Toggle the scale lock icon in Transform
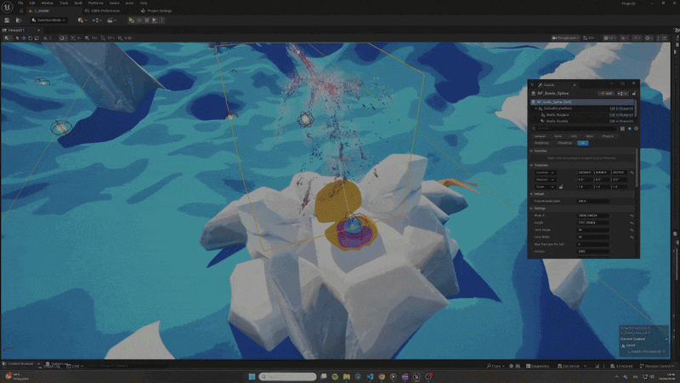This screenshot has height=383, width=680. point(561,186)
